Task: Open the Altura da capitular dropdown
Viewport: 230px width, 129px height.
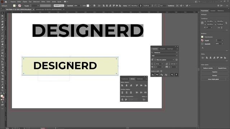Action: 173,60
